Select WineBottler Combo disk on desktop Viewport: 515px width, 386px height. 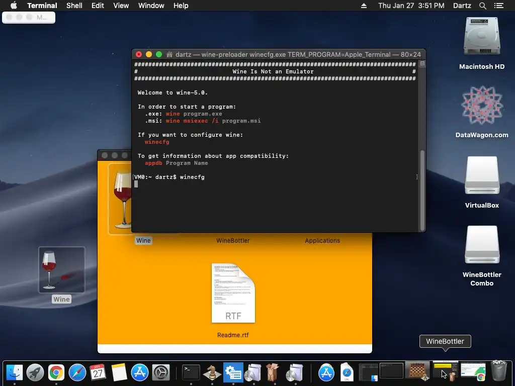pos(482,245)
